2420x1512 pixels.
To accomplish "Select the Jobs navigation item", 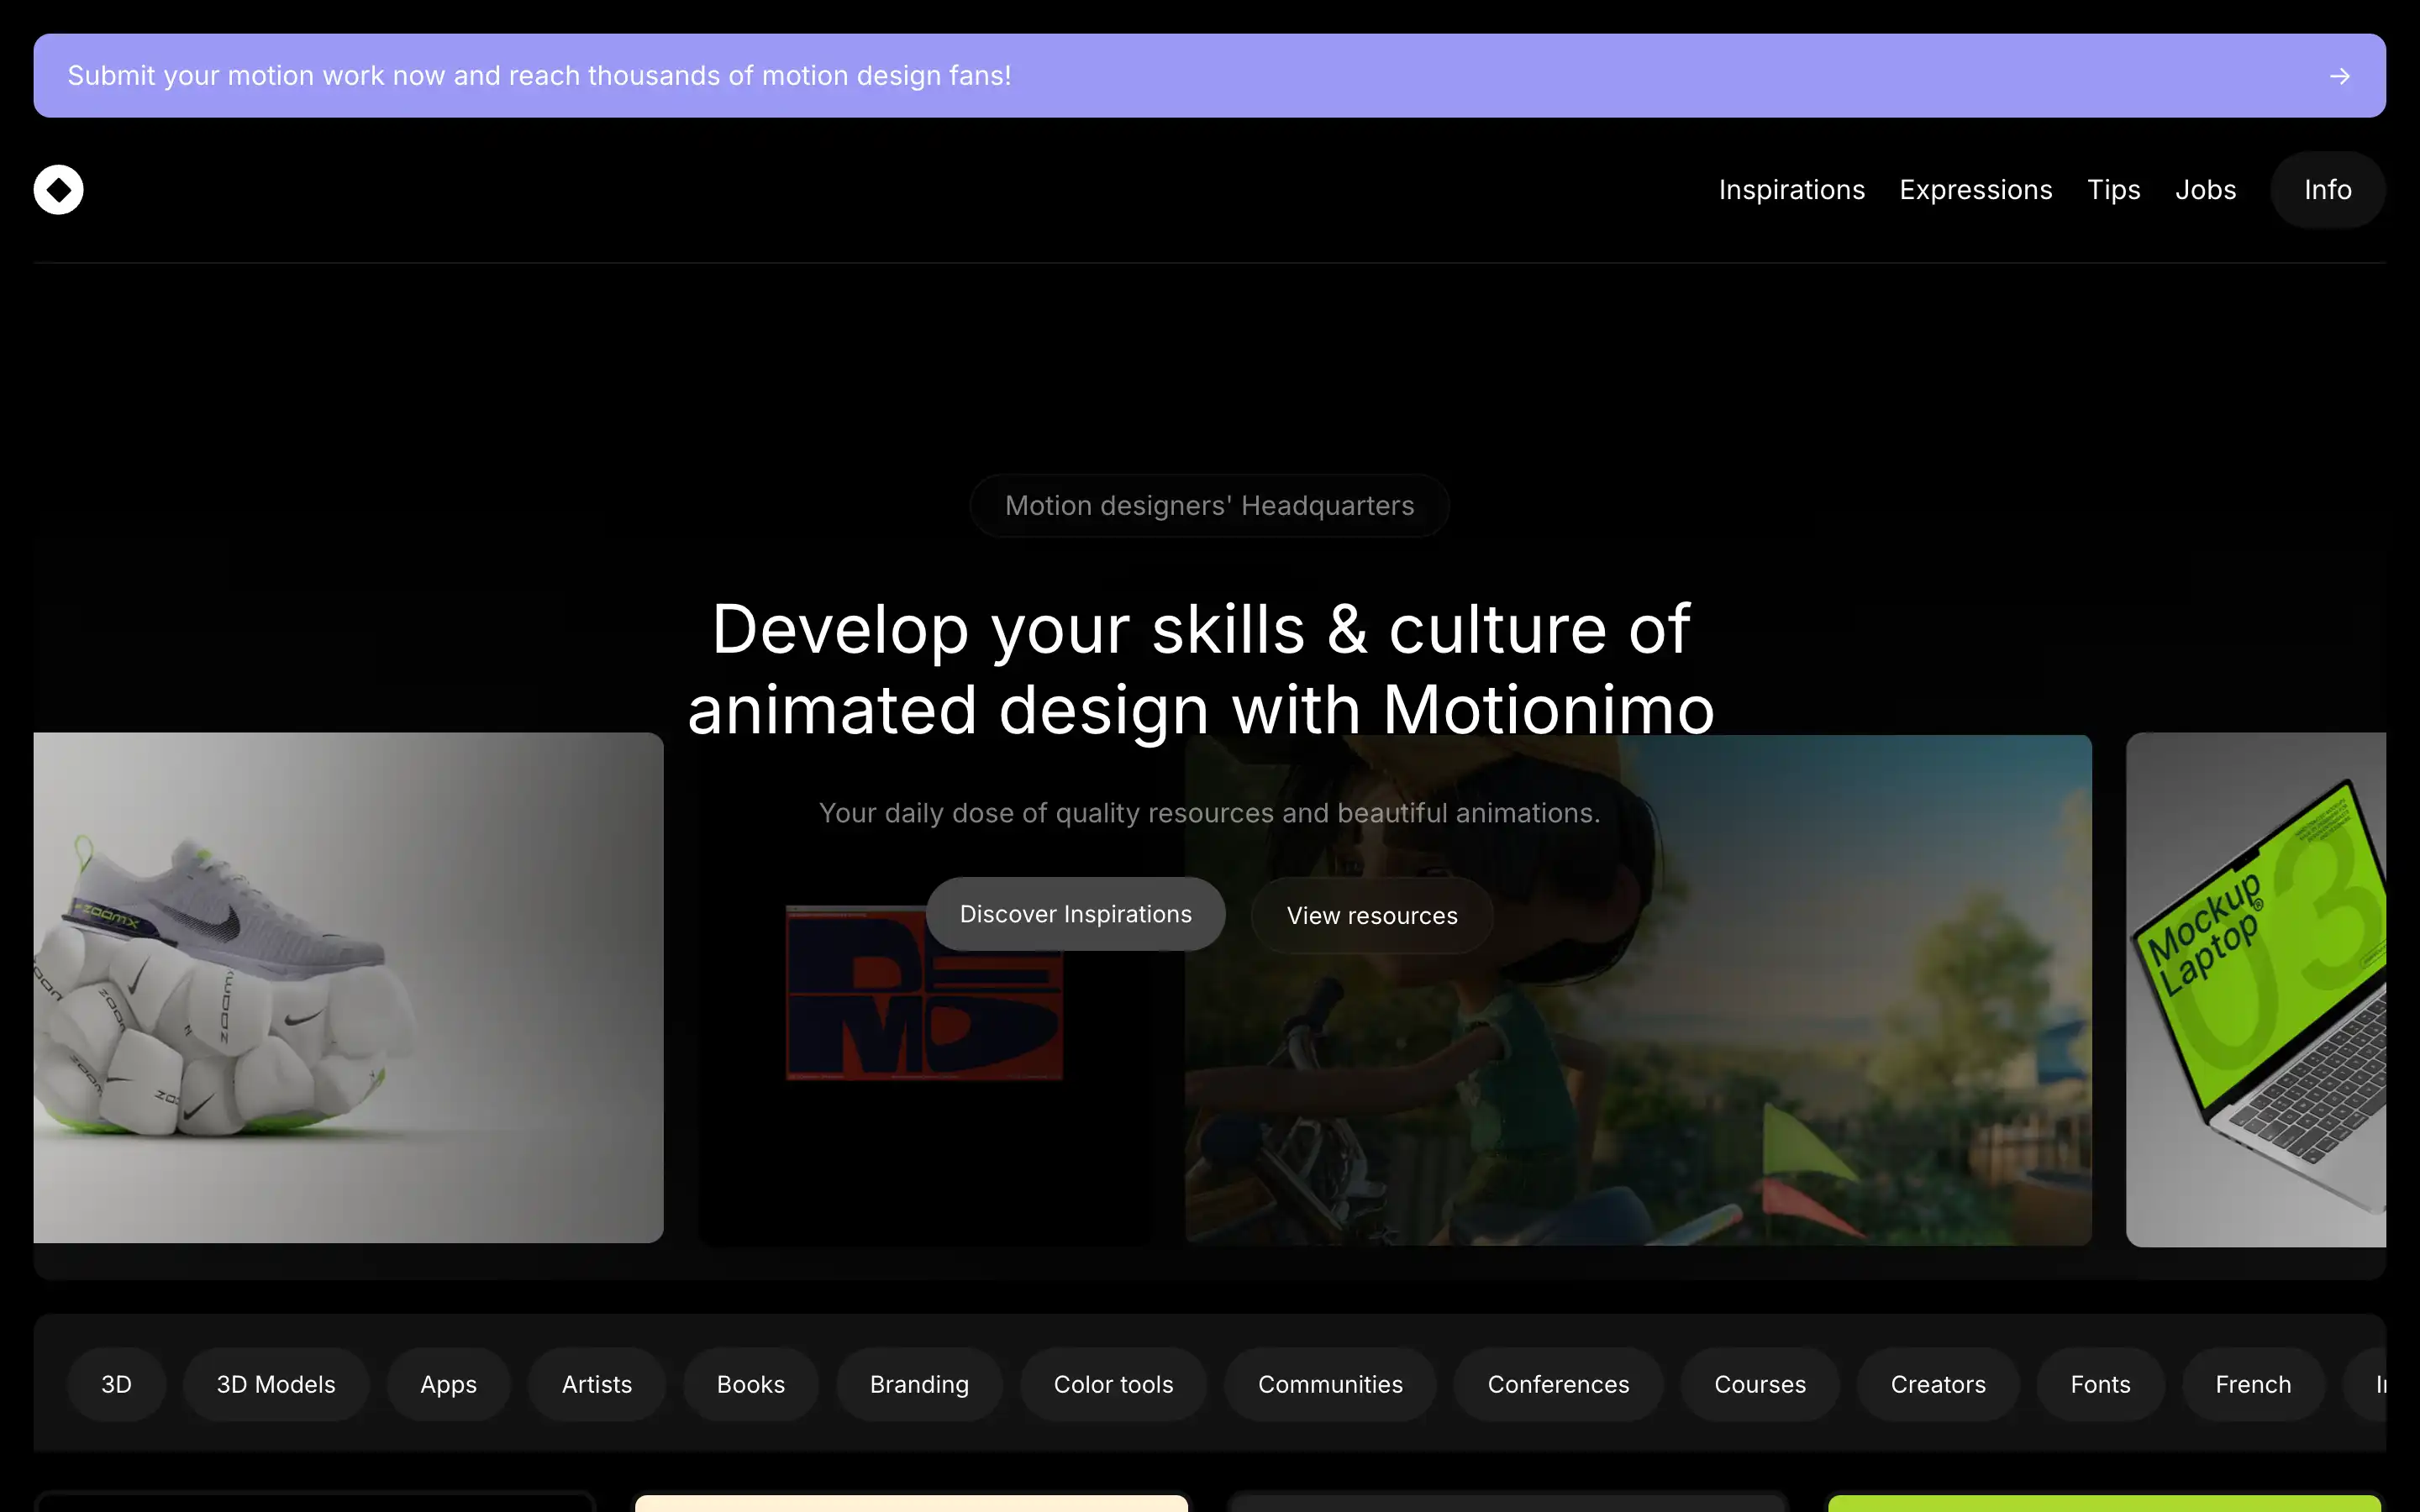I will pos(2206,189).
